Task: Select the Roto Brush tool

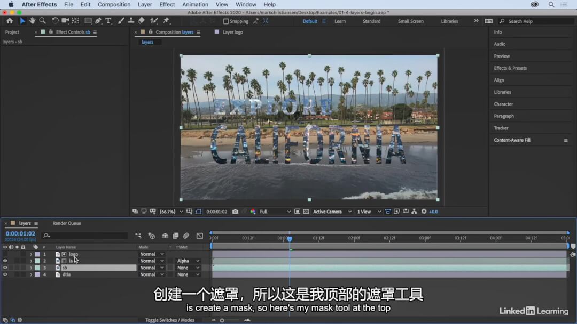Action: [x=154, y=21]
